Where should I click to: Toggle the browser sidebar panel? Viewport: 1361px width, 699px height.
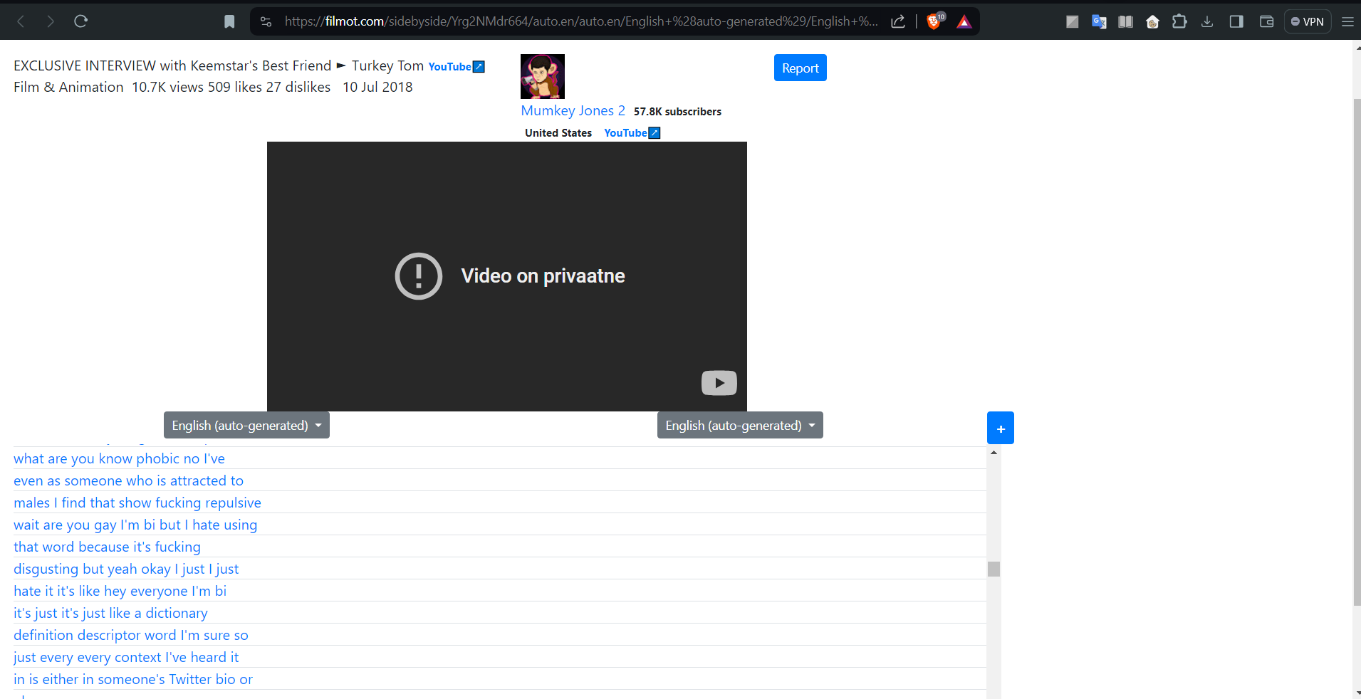click(1236, 21)
